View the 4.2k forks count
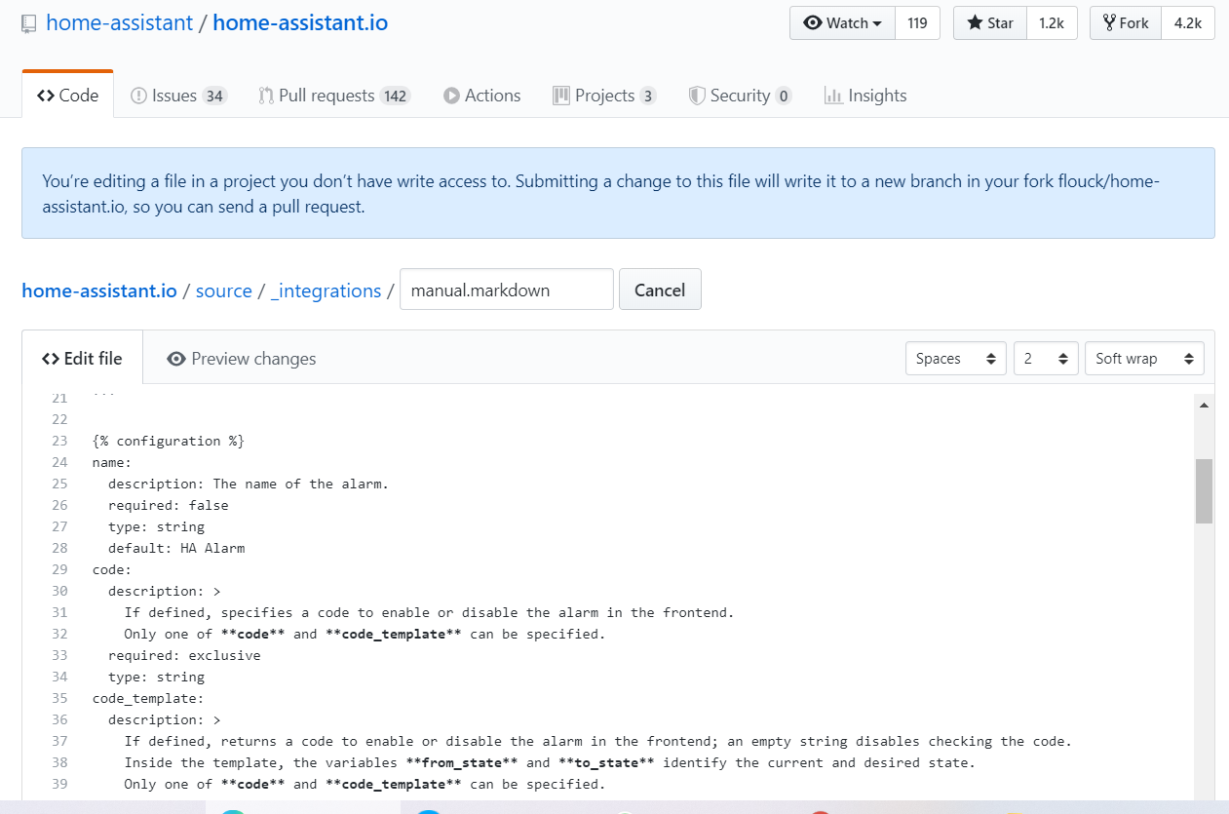 click(x=1187, y=23)
